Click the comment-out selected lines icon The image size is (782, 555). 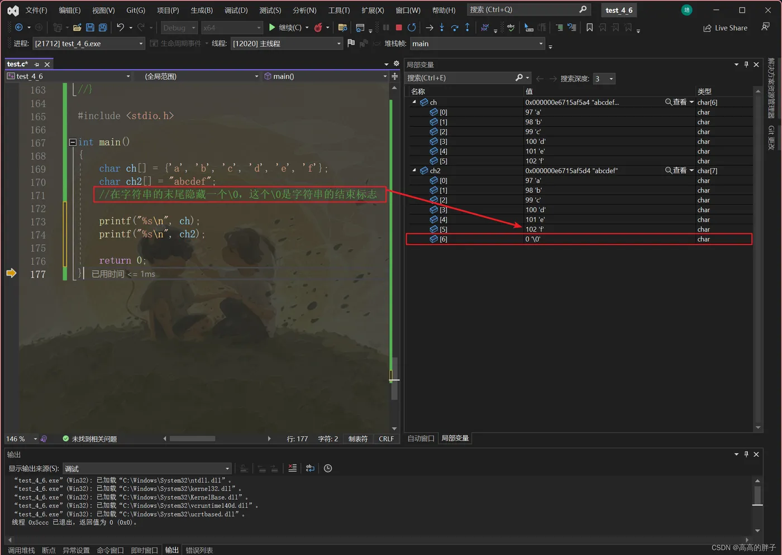click(x=559, y=27)
